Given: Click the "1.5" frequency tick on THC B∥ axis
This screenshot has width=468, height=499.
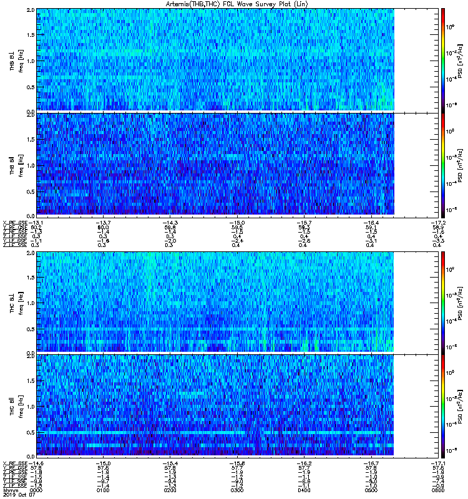Looking at the screenshot, I should [x=31, y=380].
